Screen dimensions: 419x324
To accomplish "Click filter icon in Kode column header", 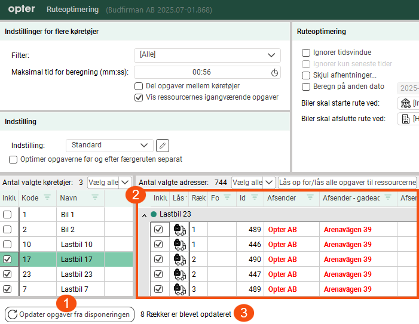I will coord(48,198).
